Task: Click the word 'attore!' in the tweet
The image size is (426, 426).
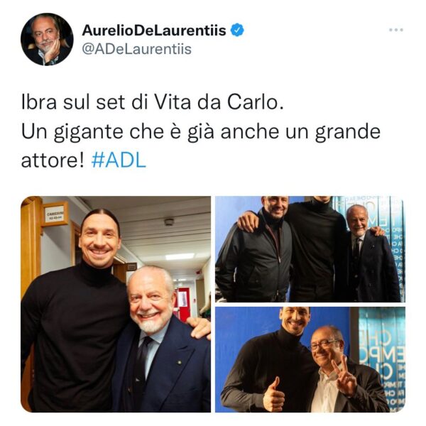Action: click(53, 160)
